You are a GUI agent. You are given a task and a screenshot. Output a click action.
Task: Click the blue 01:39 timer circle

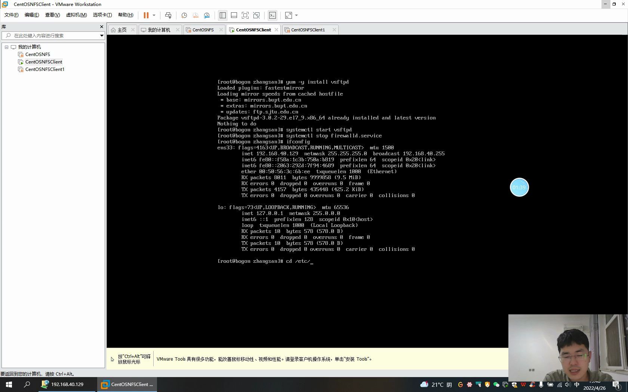(519, 187)
